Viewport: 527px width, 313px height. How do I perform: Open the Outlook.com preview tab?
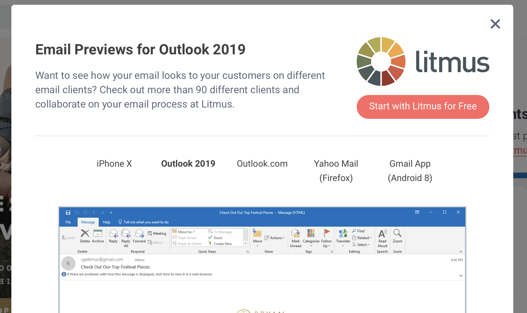point(262,164)
